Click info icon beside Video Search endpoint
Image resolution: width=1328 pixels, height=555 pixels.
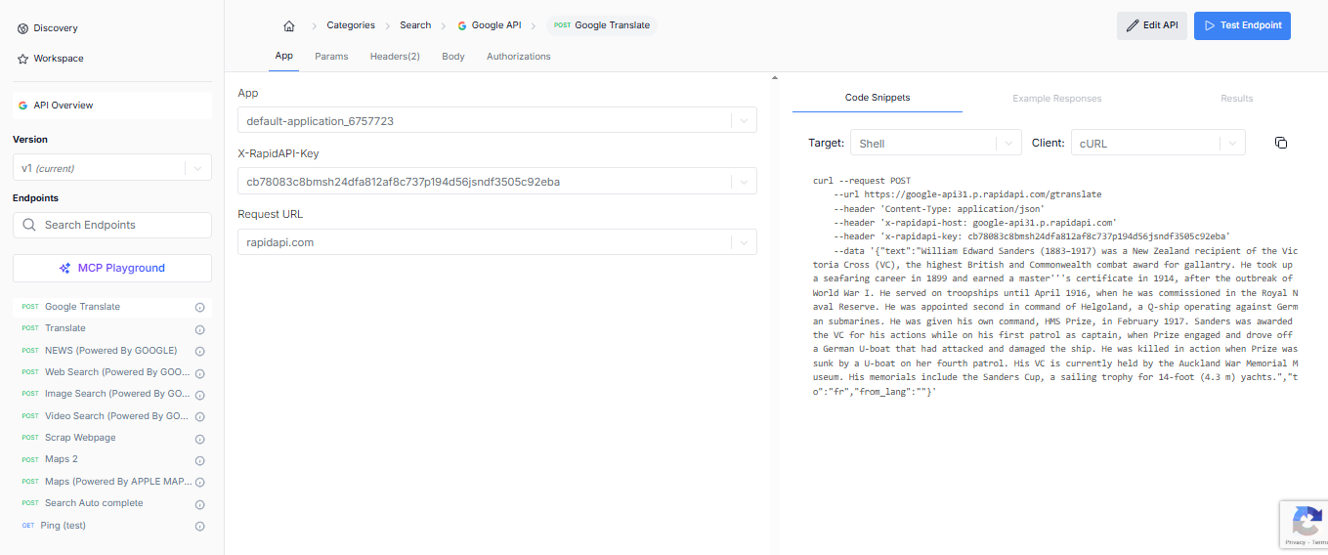click(200, 417)
